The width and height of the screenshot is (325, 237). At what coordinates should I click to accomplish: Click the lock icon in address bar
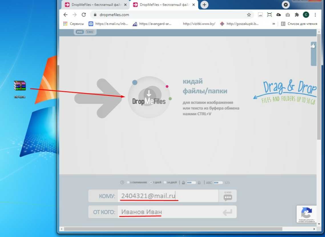click(95, 15)
